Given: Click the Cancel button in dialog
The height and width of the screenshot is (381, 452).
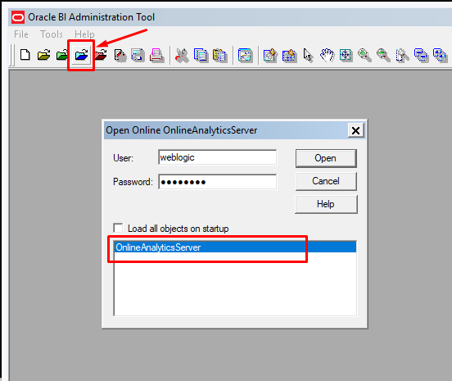Looking at the screenshot, I should (326, 181).
